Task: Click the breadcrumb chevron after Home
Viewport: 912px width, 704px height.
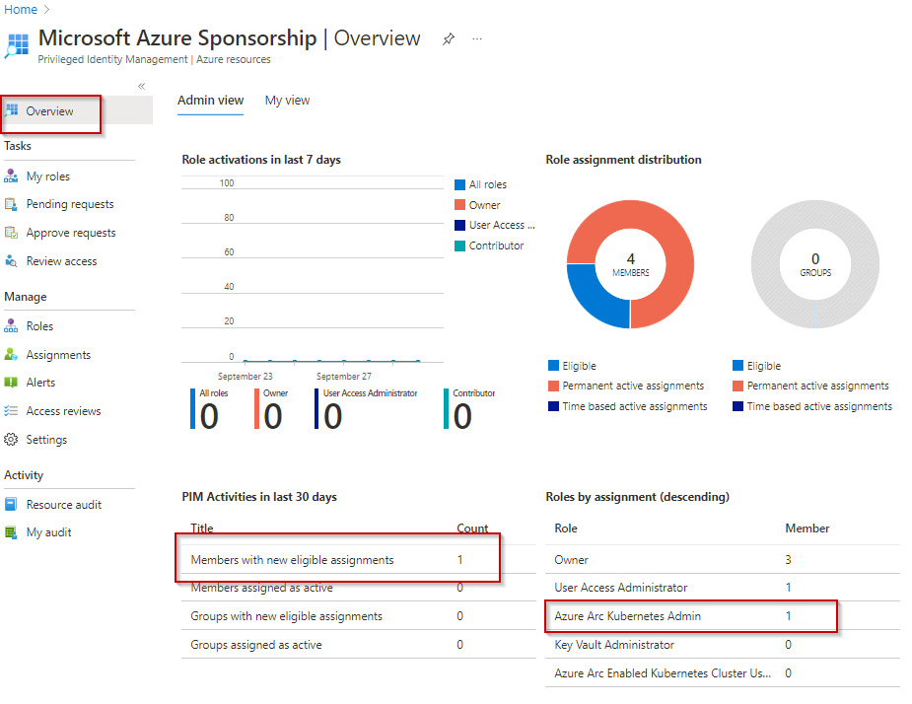Action: pyautogui.click(x=46, y=9)
